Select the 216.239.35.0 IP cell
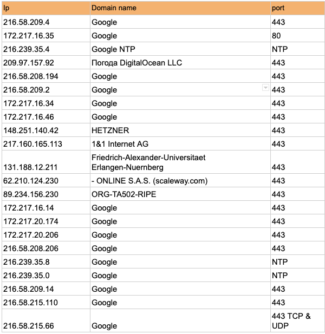The width and height of the screenshot is (325, 334). pyautogui.click(x=45, y=276)
